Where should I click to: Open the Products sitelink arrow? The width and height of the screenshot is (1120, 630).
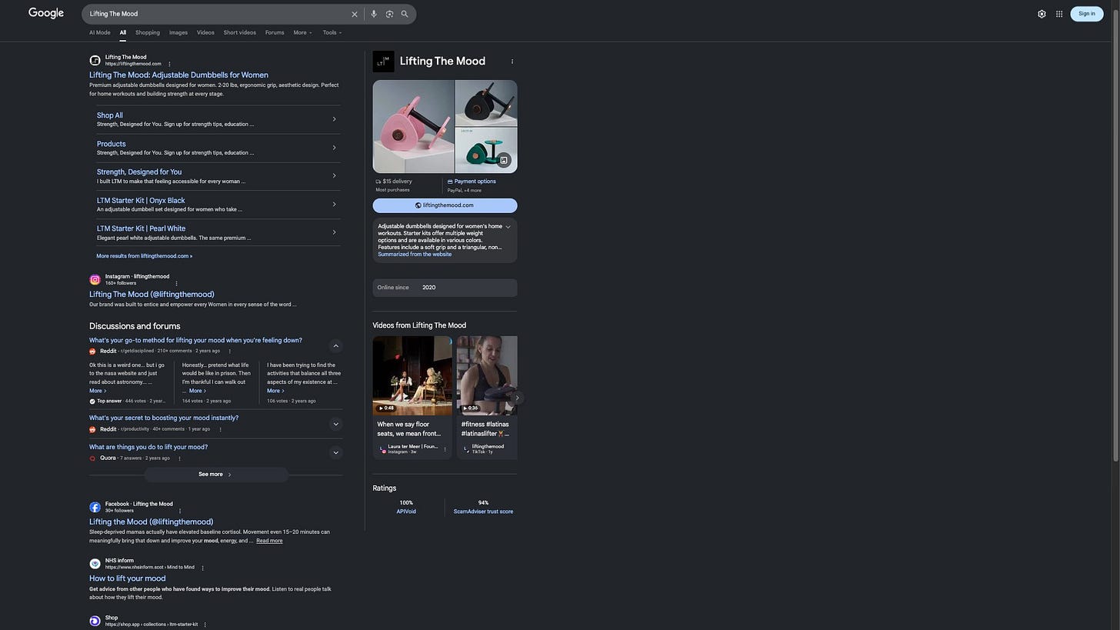click(x=334, y=148)
